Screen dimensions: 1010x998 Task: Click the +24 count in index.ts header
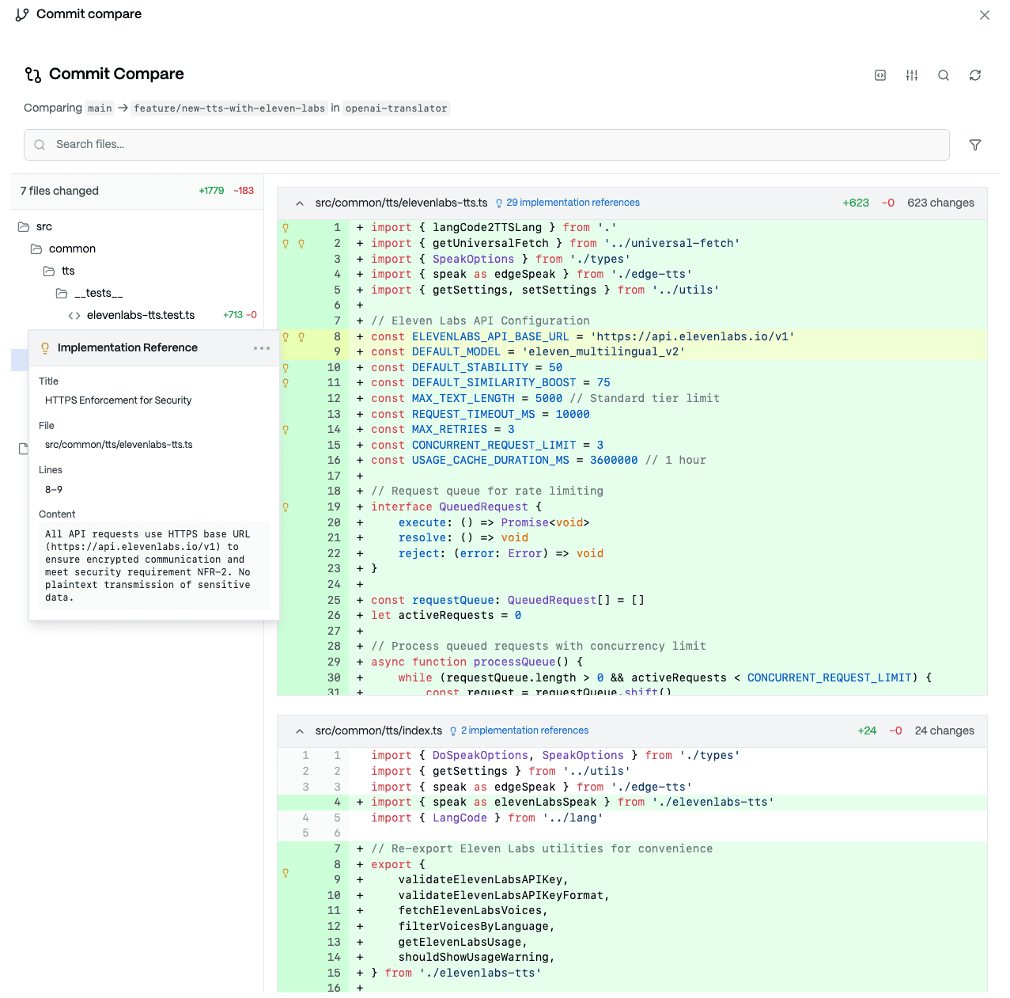pos(867,731)
